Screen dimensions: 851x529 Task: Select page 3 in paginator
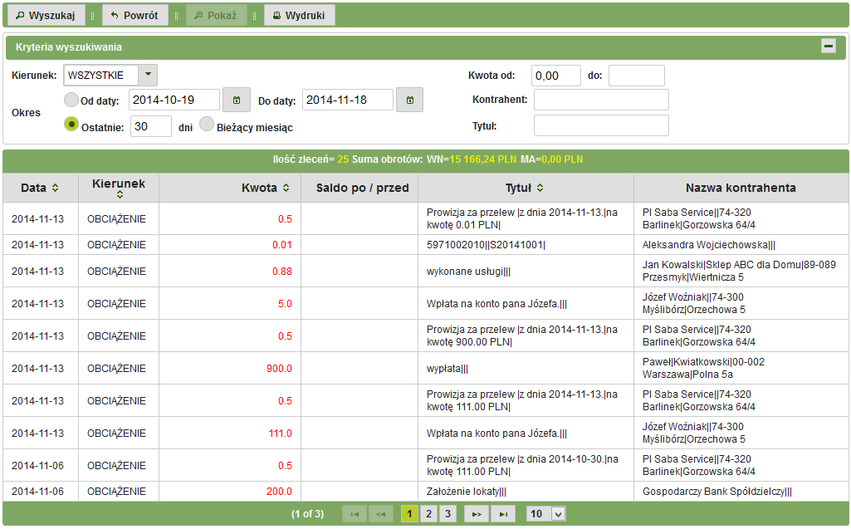[448, 514]
